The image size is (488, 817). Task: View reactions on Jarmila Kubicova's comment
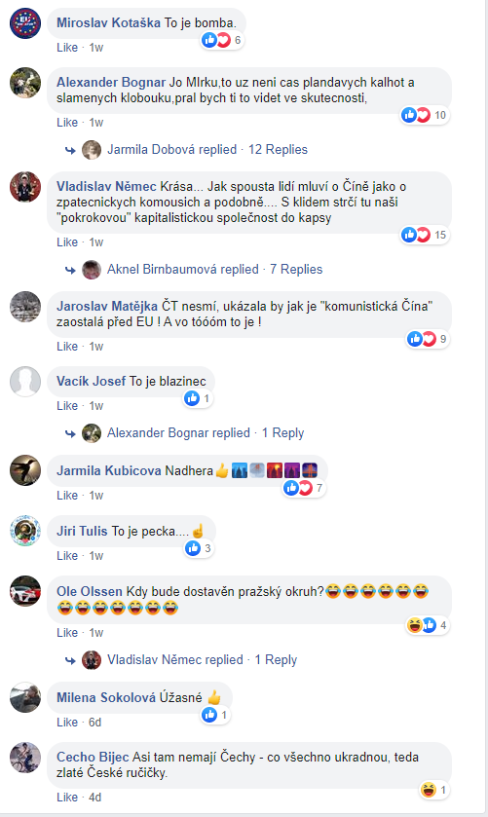[x=305, y=488]
